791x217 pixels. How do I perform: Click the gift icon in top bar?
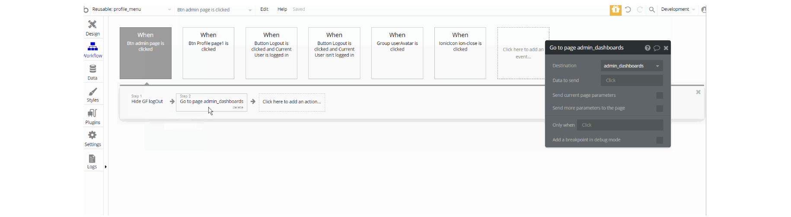[616, 10]
